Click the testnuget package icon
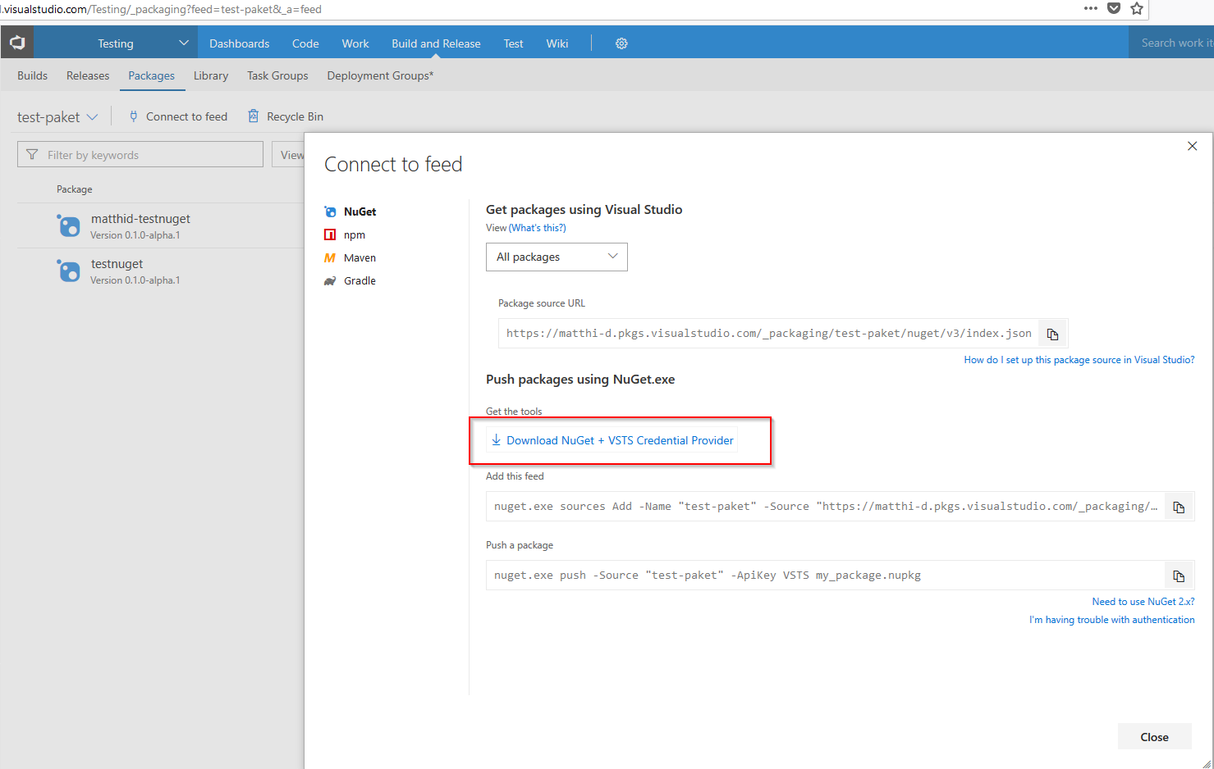The height and width of the screenshot is (769, 1214). pyautogui.click(x=69, y=271)
